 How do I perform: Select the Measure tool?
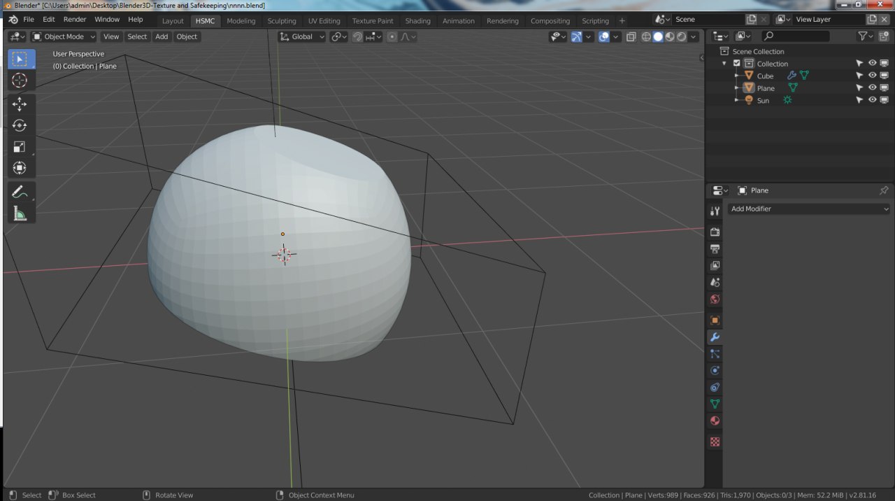tap(20, 213)
